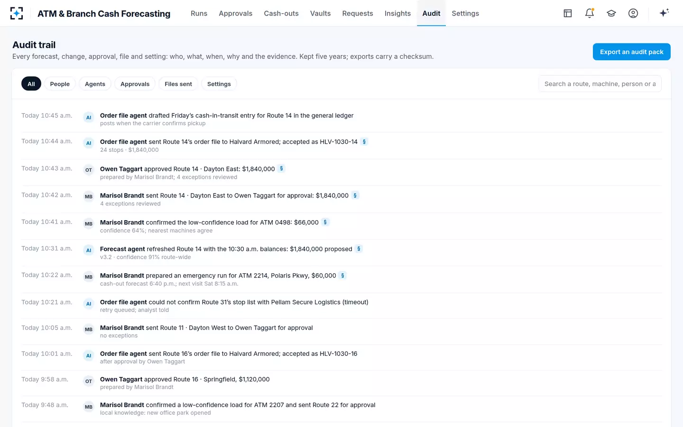
Task: Open evidence icon for ATM 2214 emergency run
Action: tap(342, 275)
